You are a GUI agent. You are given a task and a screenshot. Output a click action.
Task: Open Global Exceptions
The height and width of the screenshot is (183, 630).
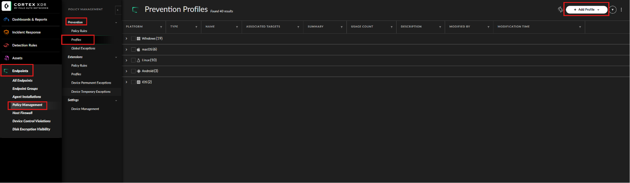(x=83, y=48)
